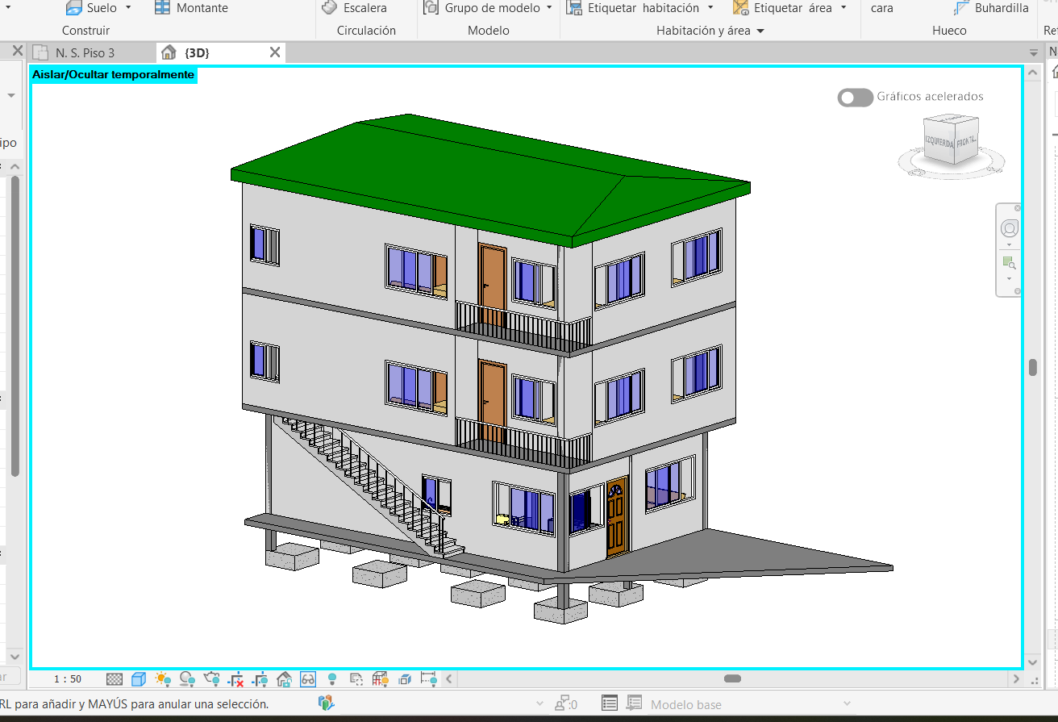The width and height of the screenshot is (1058, 722).
Task: Toggle the Gráficos acelerados switch
Action: pos(855,98)
